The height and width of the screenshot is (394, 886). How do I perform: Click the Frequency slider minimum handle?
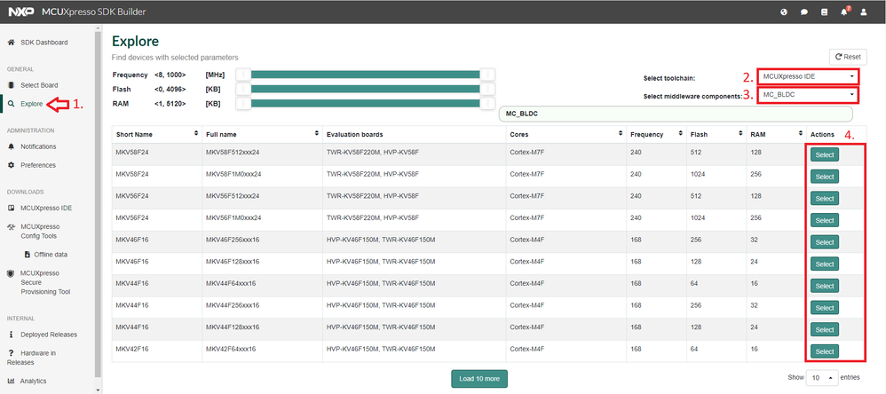click(243, 75)
